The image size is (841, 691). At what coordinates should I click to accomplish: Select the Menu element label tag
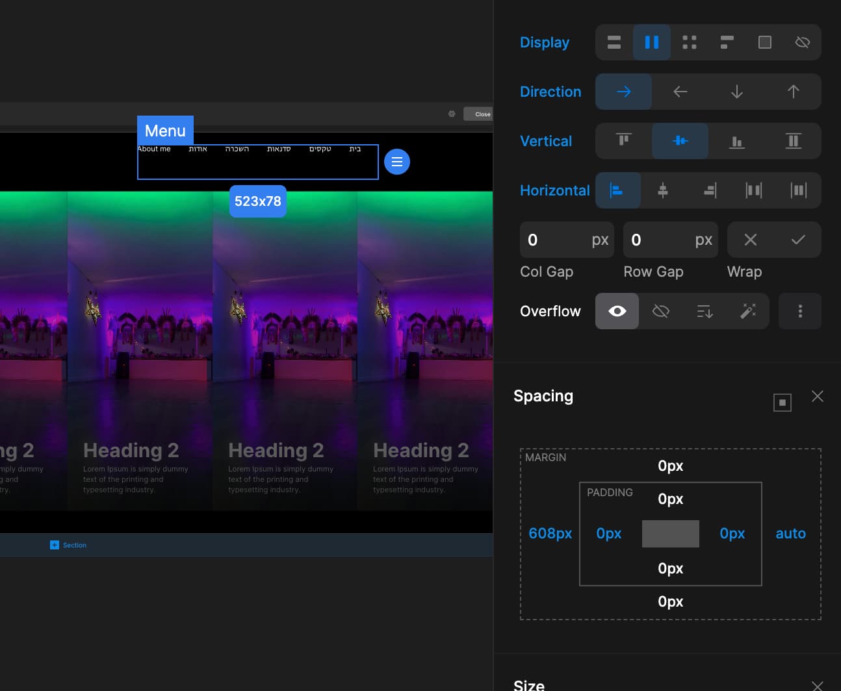coord(165,131)
